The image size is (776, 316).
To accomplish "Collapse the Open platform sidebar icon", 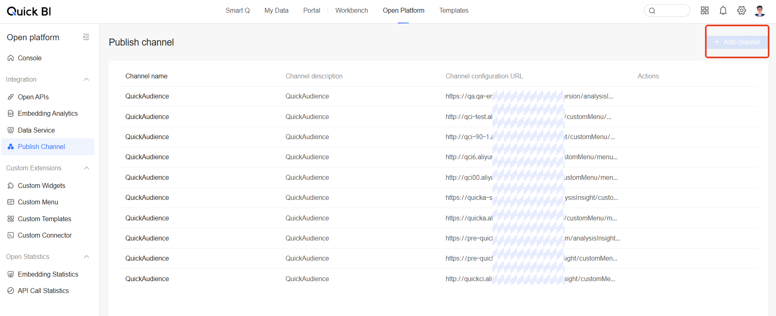I will click(x=86, y=37).
